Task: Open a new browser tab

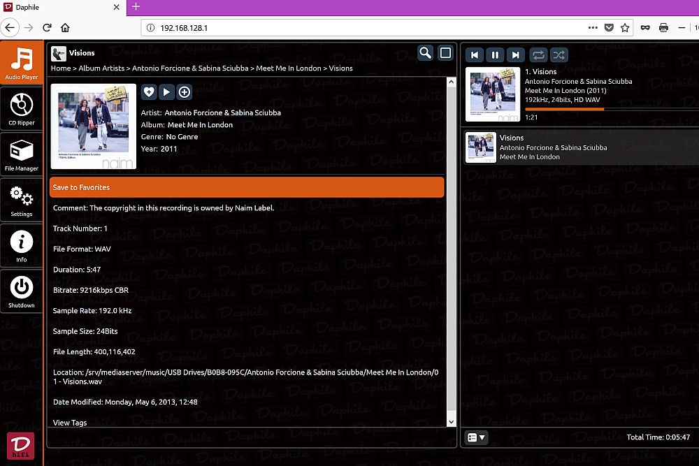Action: pos(136,7)
